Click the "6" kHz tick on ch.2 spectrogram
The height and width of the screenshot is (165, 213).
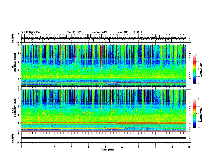(19, 106)
